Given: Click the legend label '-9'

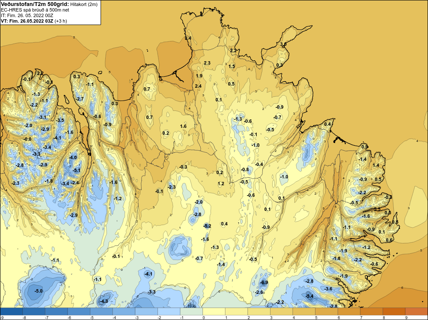Looking at the screenshot, I should pyautogui.click(x=1, y=318).
